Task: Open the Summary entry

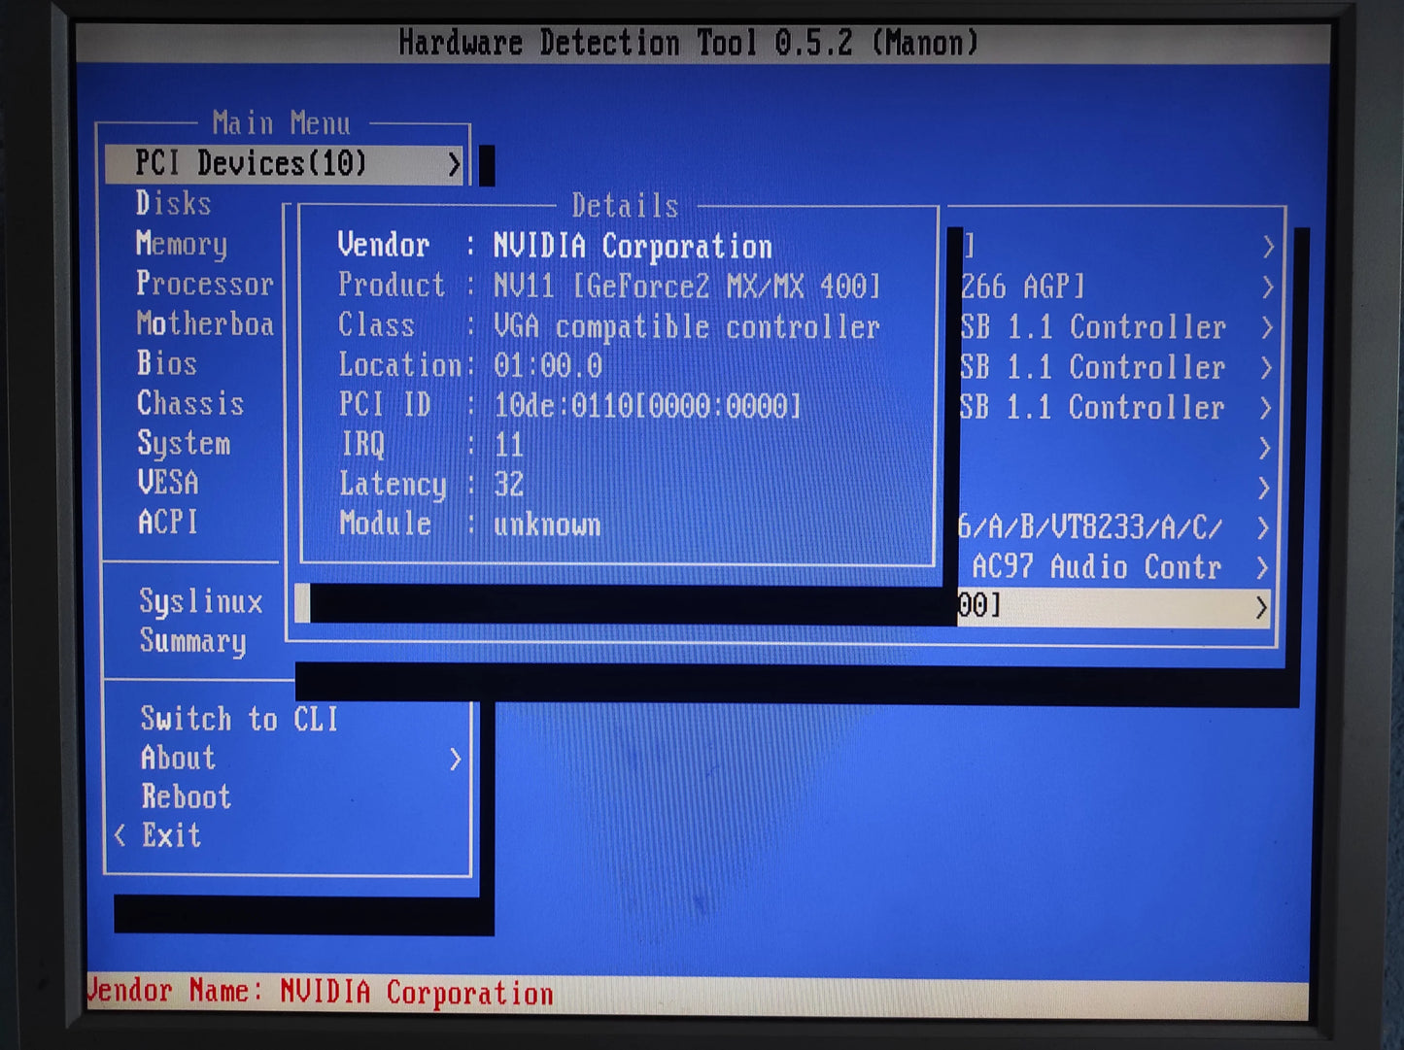Action: (x=193, y=641)
